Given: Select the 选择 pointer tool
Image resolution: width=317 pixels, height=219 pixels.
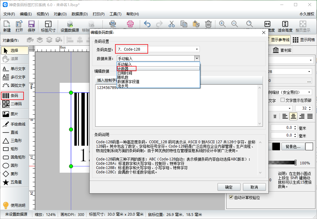Looking at the screenshot, I should tap(15, 50).
